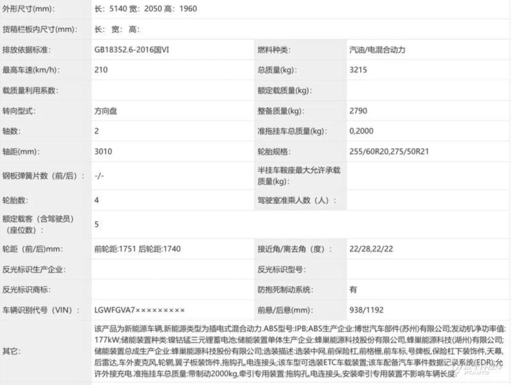Select axle count value 2
The width and height of the screenshot is (512, 385).
(x=97, y=131)
